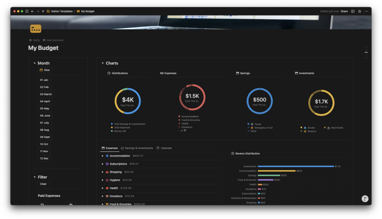Click the $1.7K investments donut chart
The height and width of the screenshot is (219, 382).
click(321, 103)
